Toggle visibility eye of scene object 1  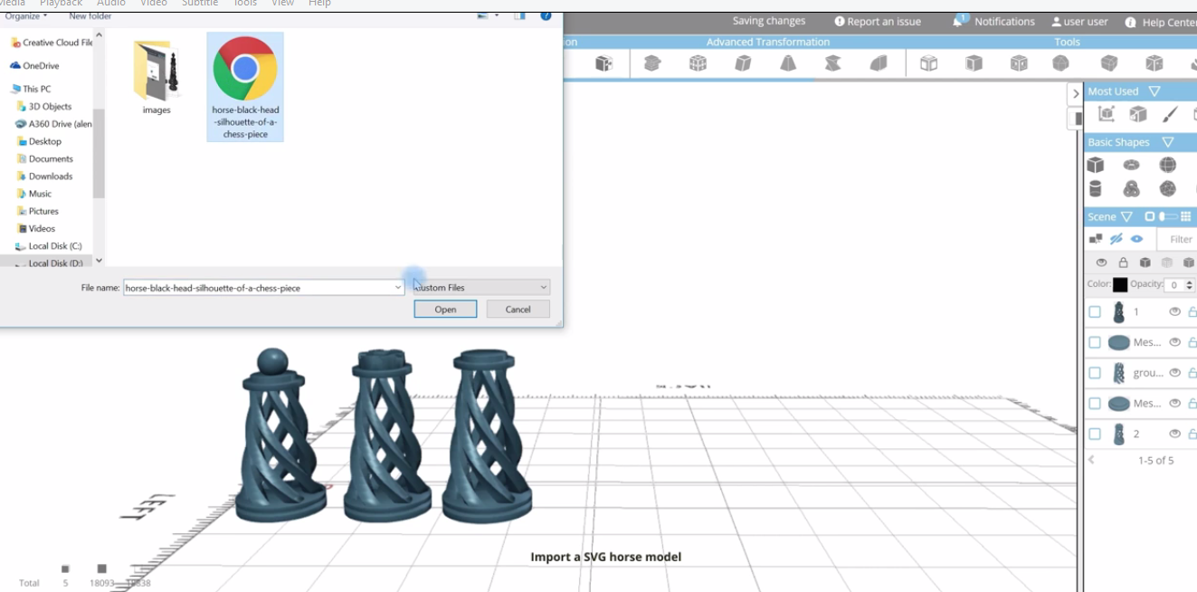pyautogui.click(x=1174, y=311)
